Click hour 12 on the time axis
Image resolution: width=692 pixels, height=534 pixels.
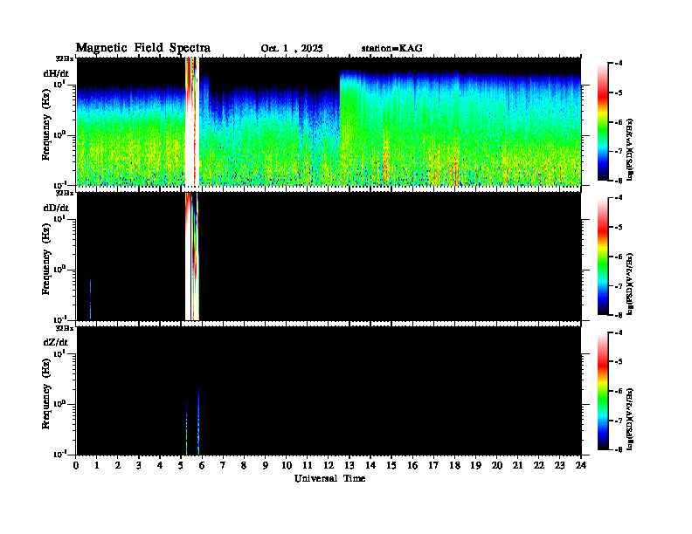point(329,466)
